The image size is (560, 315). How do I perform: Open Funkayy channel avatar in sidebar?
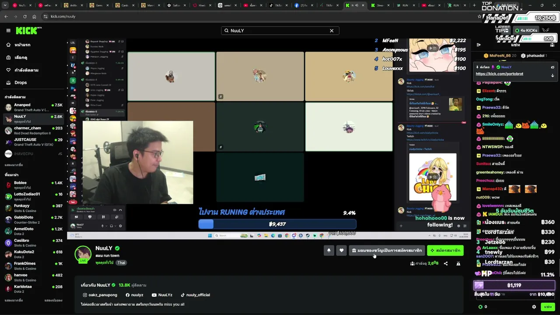[x=8, y=208]
